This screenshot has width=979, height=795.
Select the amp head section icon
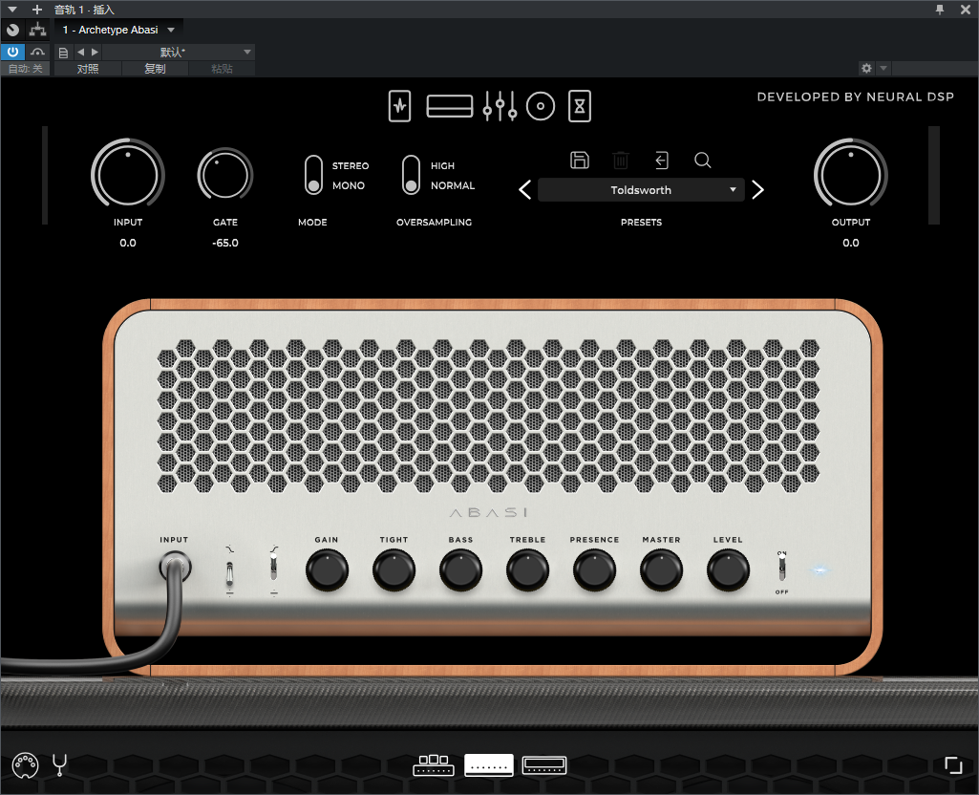pyautogui.click(x=450, y=106)
